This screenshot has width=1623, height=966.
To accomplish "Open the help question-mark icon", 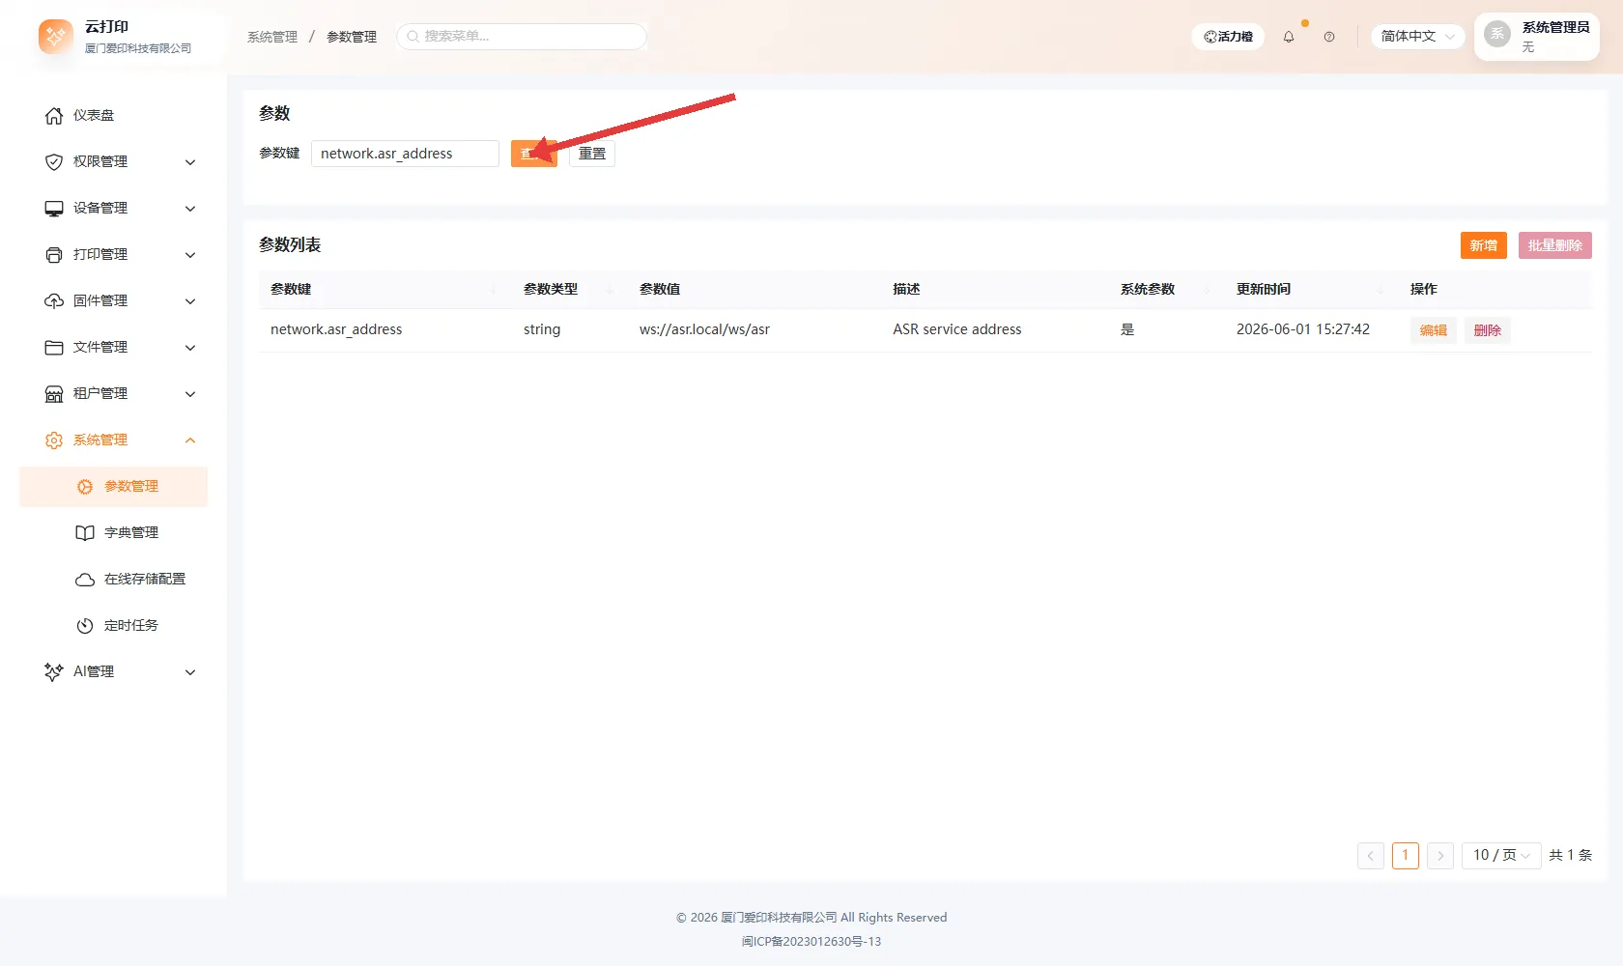I will point(1329,37).
